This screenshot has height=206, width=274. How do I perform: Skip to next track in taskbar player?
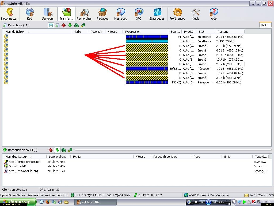point(215,202)
